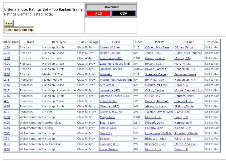
Task: Open the 7.00 Wolverhampton race time link
Action: pyautogui.click(x=7, y=133)
